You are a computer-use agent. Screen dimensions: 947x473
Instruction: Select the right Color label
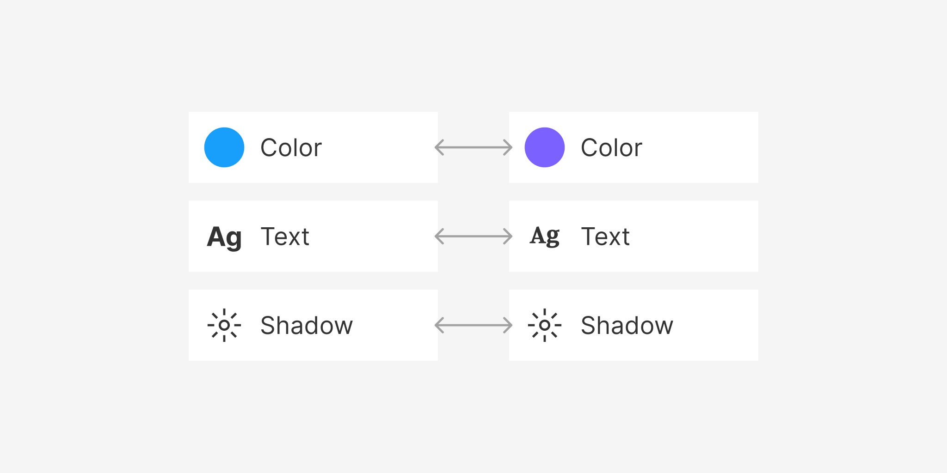tap(611, 148)
